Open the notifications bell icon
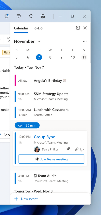 pyautogui.click(x=6, y=16)
